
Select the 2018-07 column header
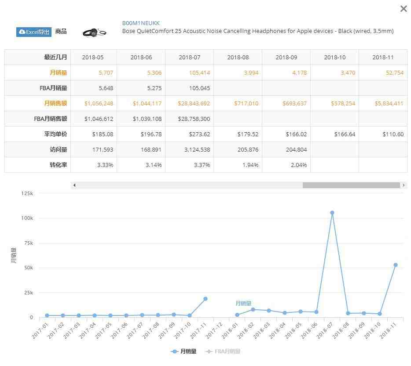(x=190, y=57)
